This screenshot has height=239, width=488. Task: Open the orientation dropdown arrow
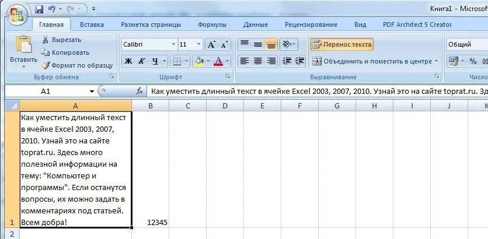pyautogui.click(x=294, y=44)
